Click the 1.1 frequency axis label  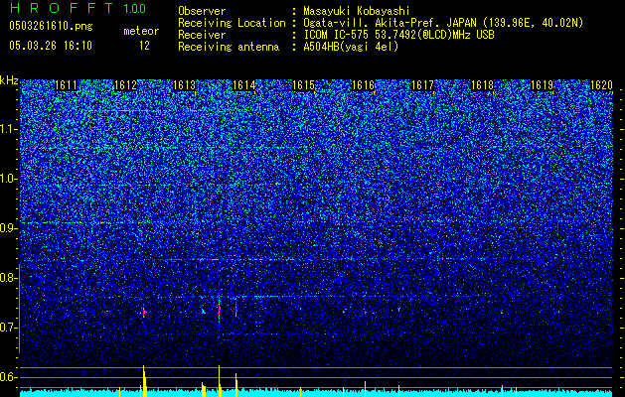7,129
